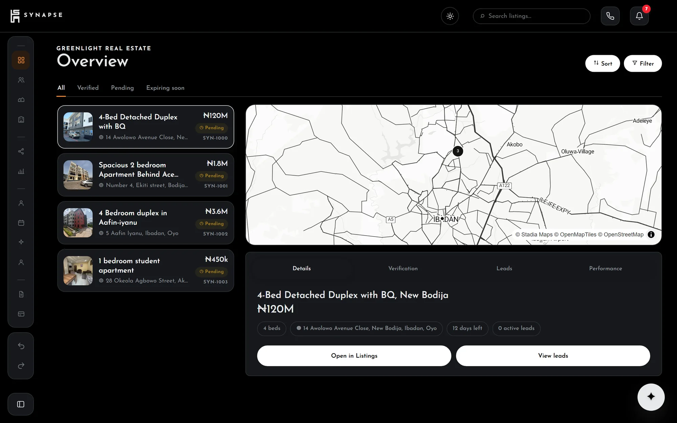Open notifications bell with 7 badge
This screenshot has width=677, height=423.
click(639, 16)
